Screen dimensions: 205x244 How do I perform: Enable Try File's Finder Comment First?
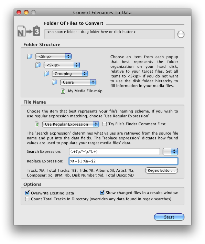(105, 124)
